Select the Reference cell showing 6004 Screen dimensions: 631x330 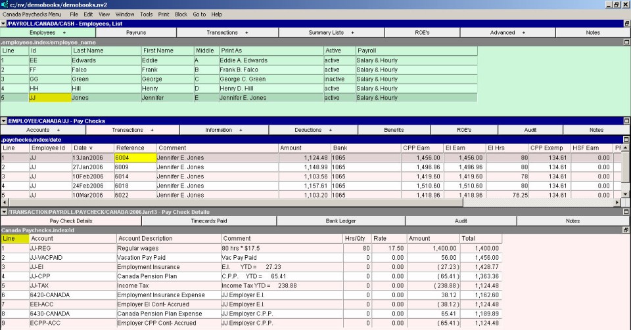coord(135,157)
